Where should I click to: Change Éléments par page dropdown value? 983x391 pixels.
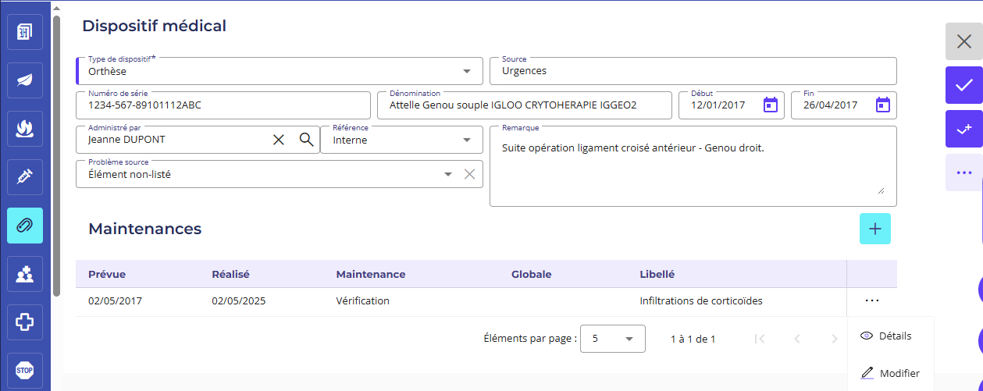613,339
